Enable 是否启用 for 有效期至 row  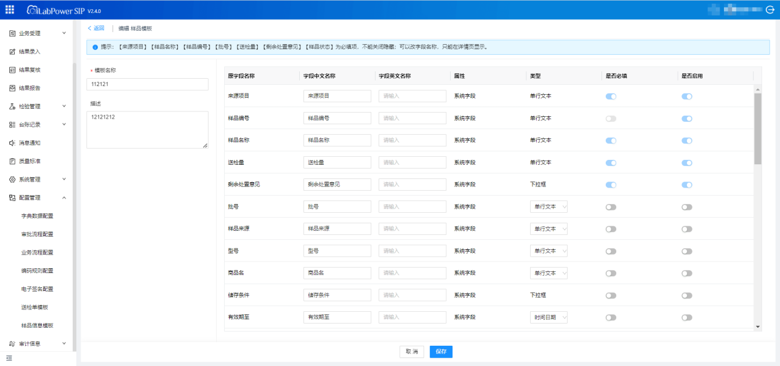pyautogui.click(x=687, y=317)
